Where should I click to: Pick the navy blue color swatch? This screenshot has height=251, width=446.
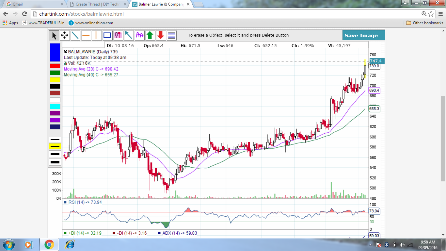click(x=55, y=127)
